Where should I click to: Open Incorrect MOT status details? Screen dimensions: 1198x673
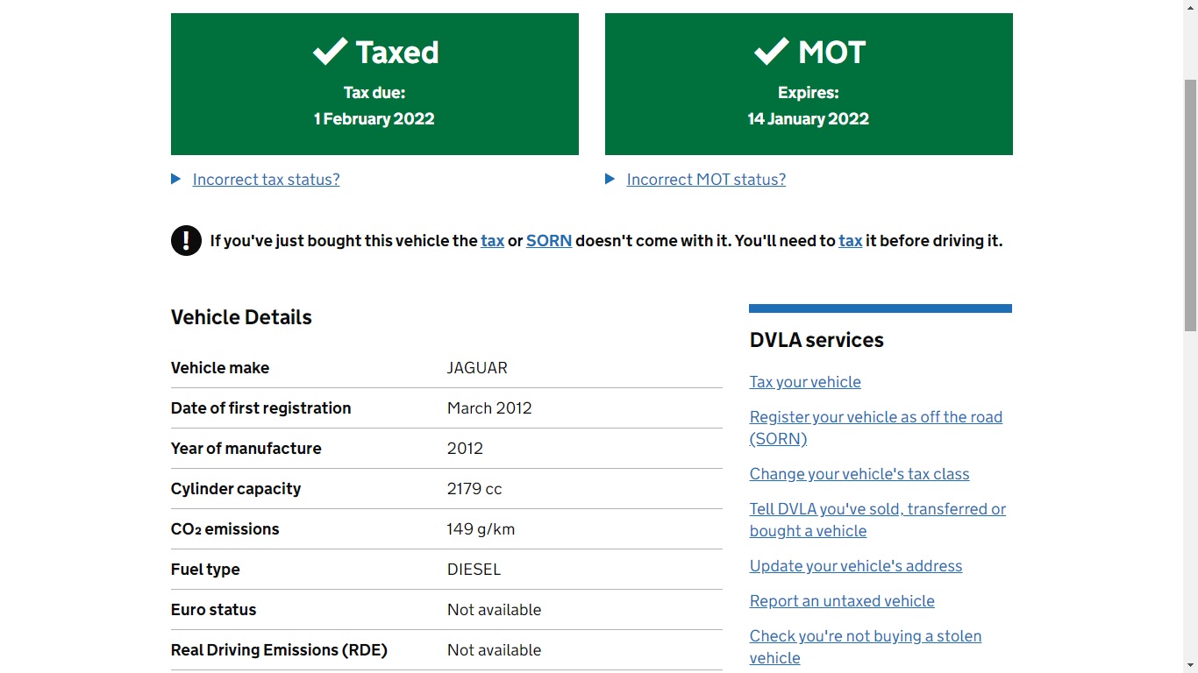click(706, 180)
